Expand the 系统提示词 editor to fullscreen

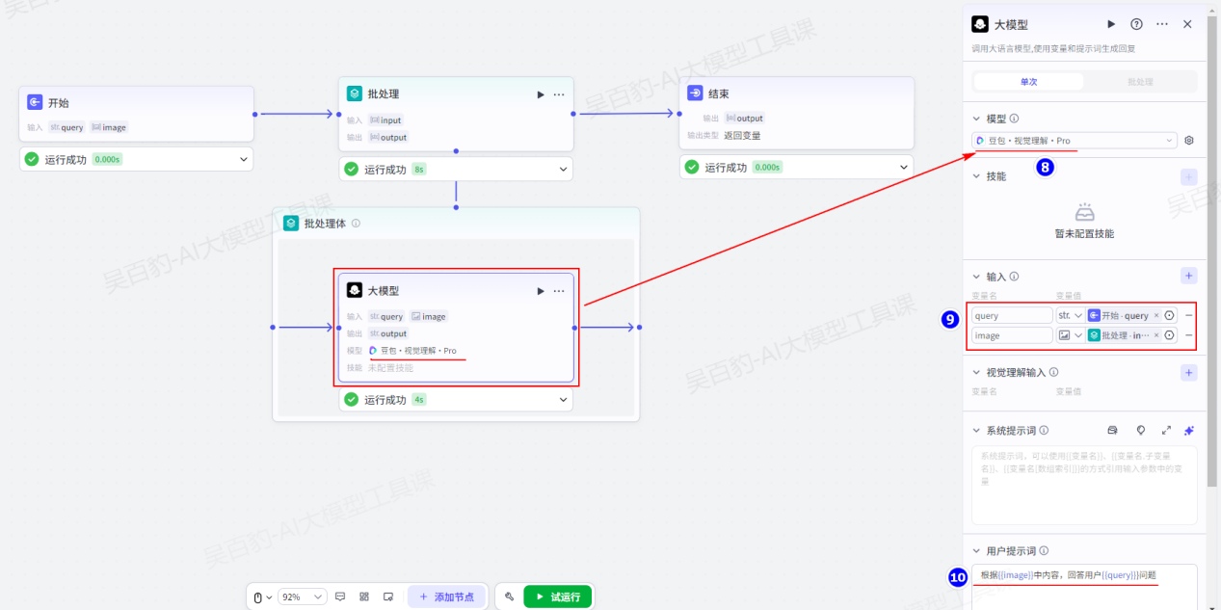tap(1166, 431)
